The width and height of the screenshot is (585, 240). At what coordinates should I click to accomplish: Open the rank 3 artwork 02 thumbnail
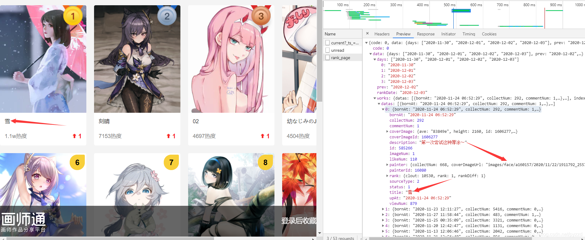(x=231, y=59)
